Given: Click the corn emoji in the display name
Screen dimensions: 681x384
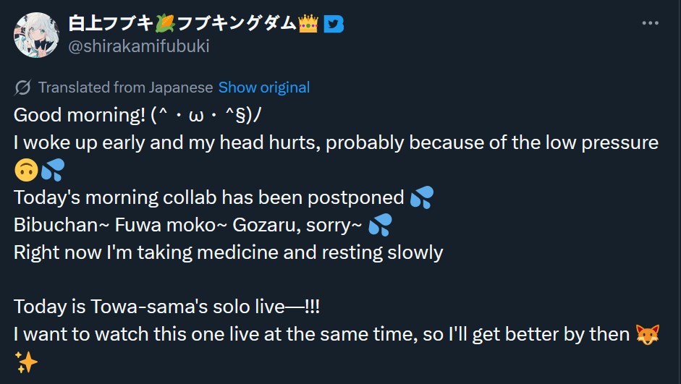Looking at the screenshot, I should coord(165,24).
